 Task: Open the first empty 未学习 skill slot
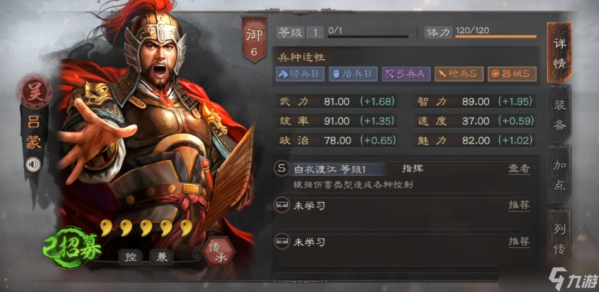406,212
